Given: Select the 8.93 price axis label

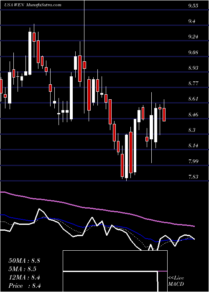Looking at the screenshot, I should [193, 68].
